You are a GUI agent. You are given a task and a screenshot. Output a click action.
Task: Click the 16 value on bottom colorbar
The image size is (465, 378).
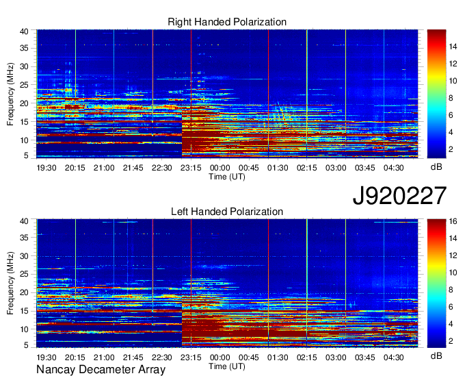453,221
